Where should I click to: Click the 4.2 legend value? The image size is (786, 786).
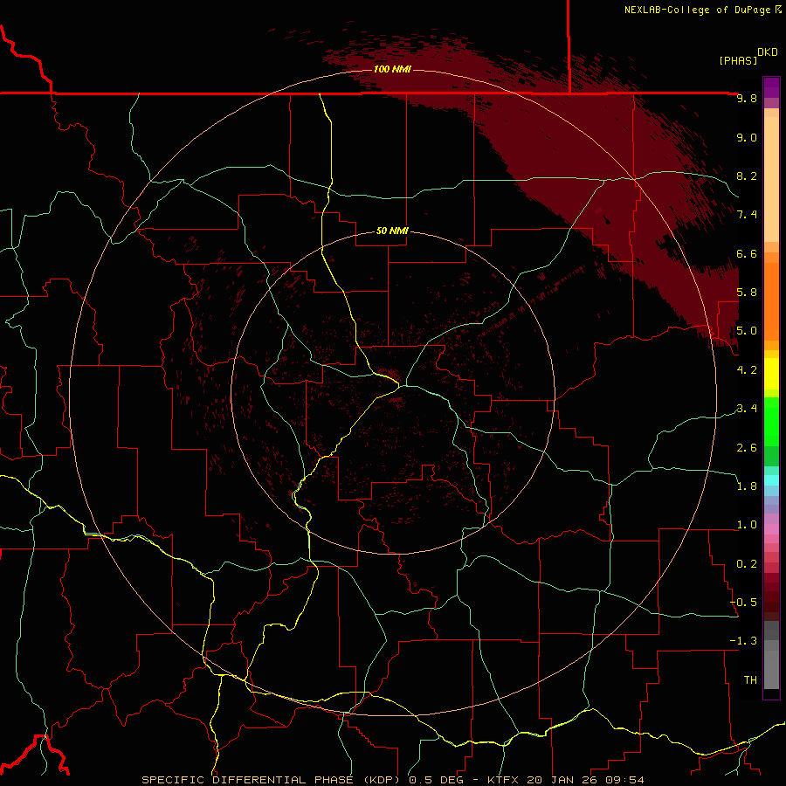coord(747,370)
